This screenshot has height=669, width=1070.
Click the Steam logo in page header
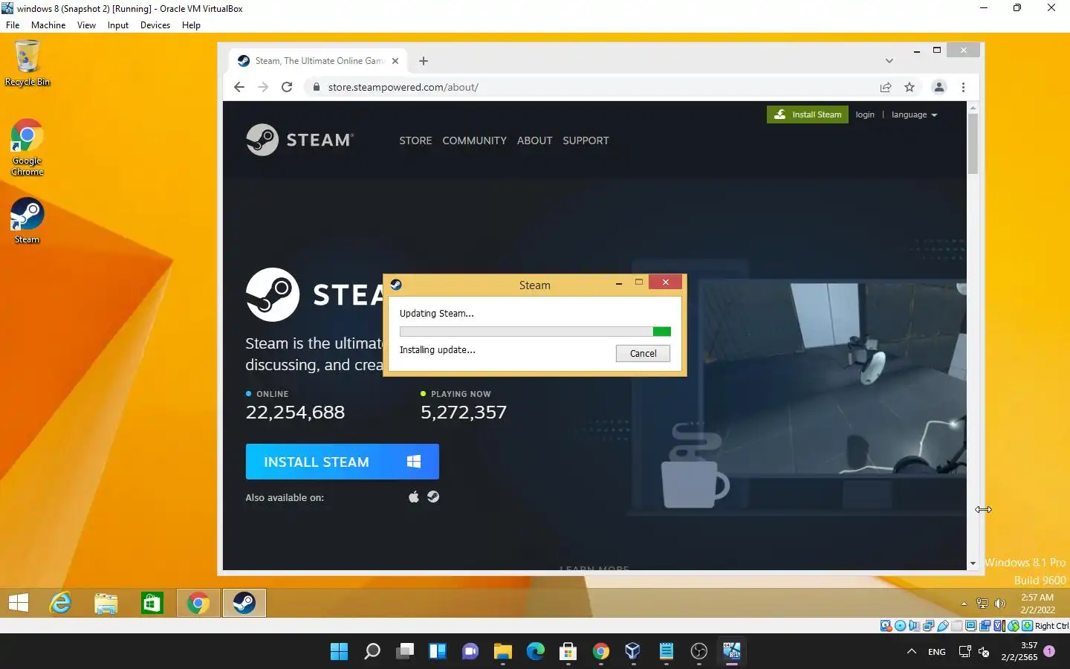click(x=299, y=140)
